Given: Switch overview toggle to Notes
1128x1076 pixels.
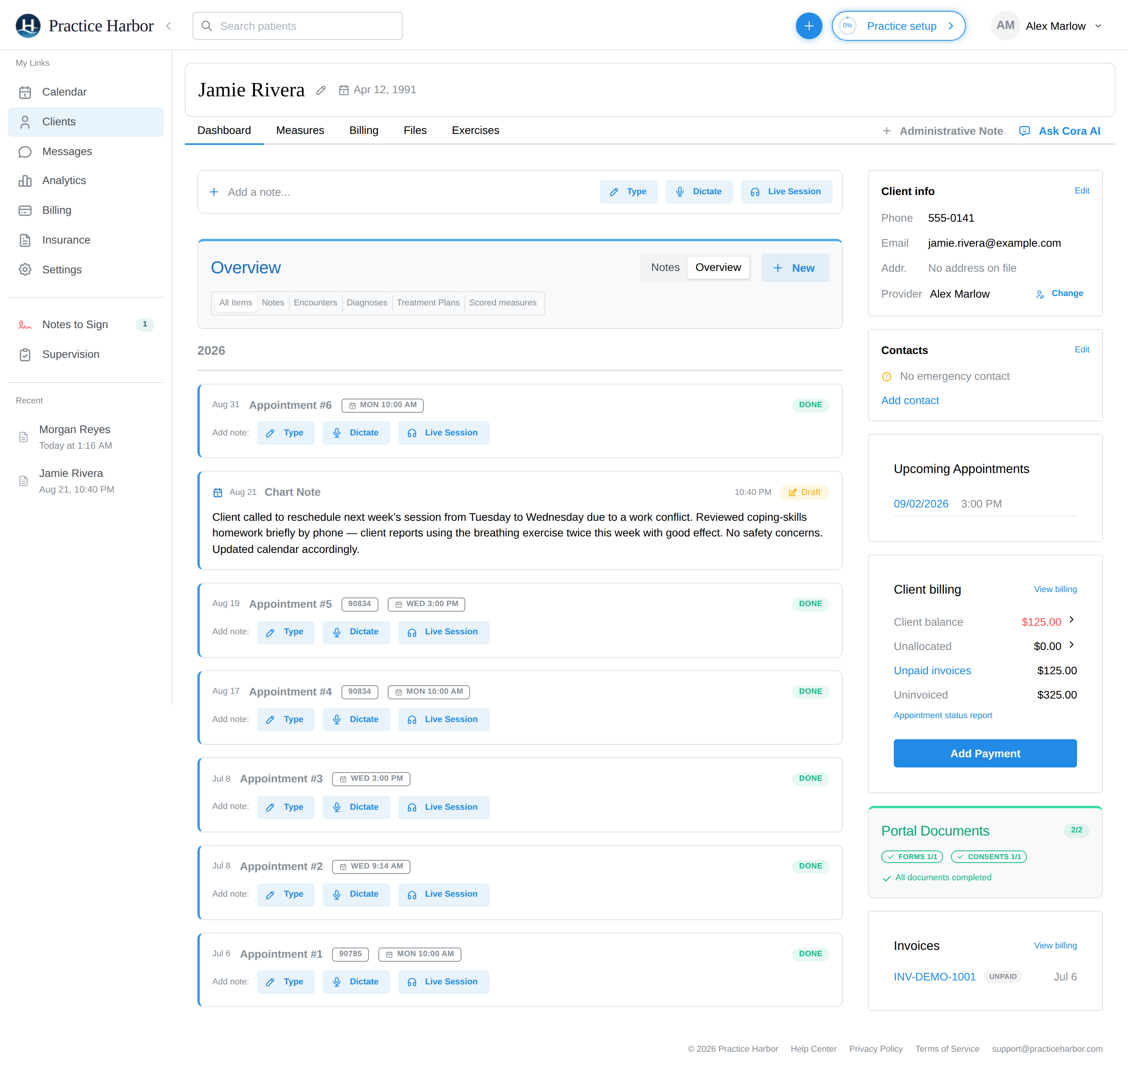Looking at the screenshot, I should coord(665,267).
